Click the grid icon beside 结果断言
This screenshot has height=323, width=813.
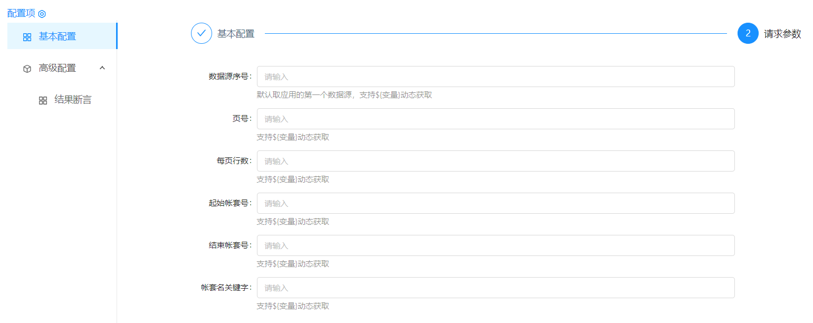click(43, 100)
